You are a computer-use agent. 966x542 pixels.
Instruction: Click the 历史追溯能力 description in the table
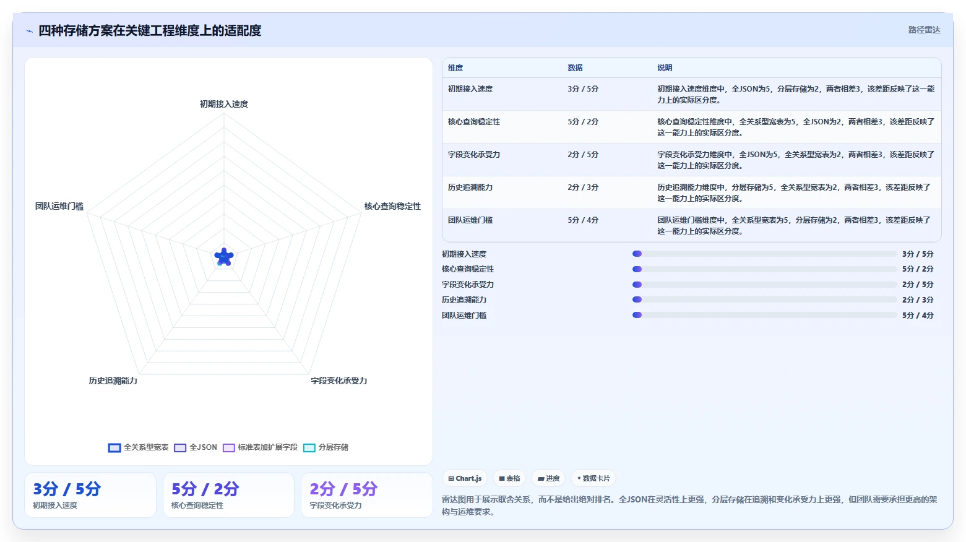click(795, 193)
